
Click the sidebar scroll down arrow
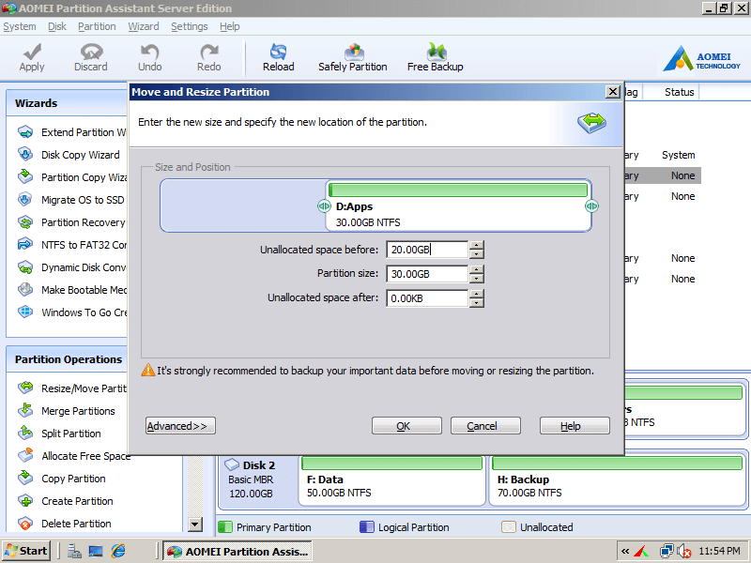pos(195,525)
